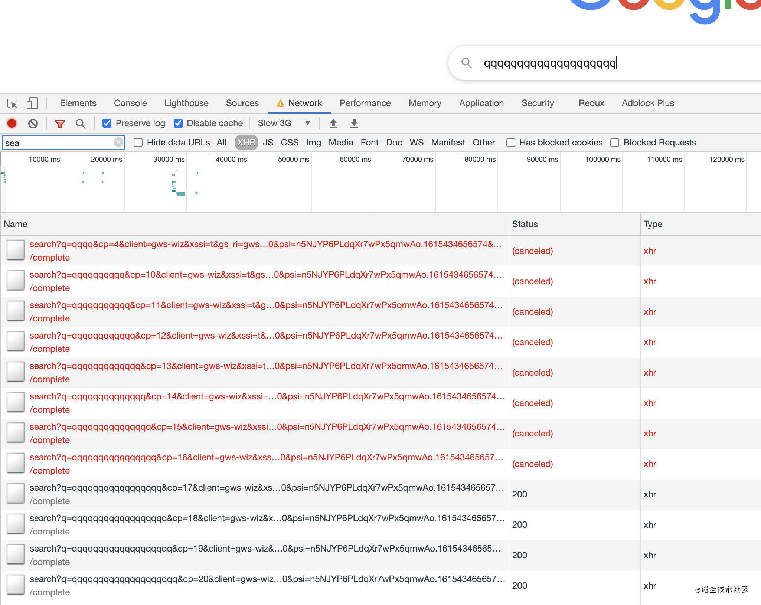The width and height of the screenshot is (761, 605).
Task: Enable Hide data URLs checkbox
Action: coord(138,143)
